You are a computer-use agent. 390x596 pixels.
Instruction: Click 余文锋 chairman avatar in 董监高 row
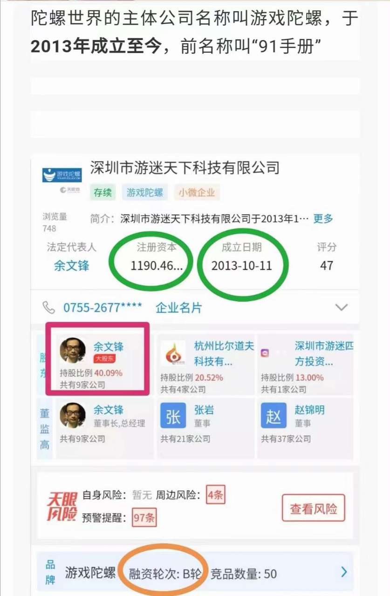pyautogui.click(x=73, y=416)
